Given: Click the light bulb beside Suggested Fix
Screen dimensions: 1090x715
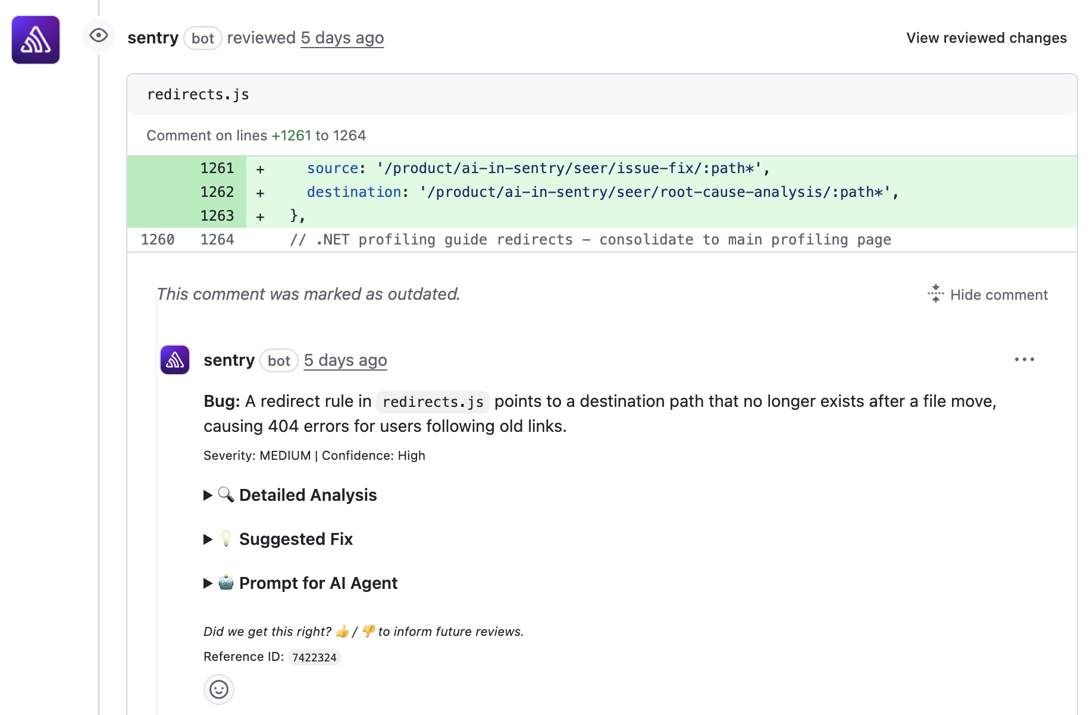Looking at the screenshot, I should (x=225, y=538).
